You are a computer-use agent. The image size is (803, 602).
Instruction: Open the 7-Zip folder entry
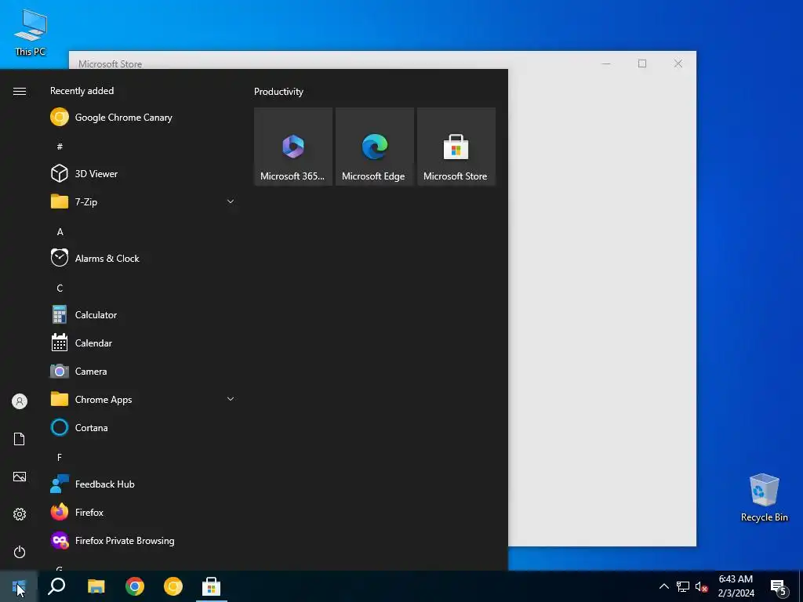click(x=143, y=201)
